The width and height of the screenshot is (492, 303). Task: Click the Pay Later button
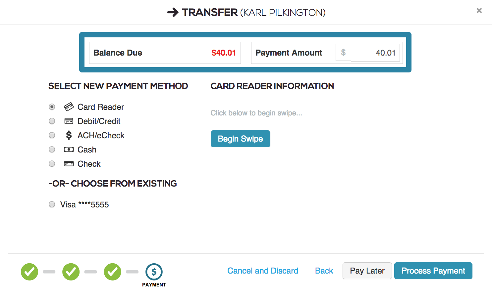pos(367,271)
